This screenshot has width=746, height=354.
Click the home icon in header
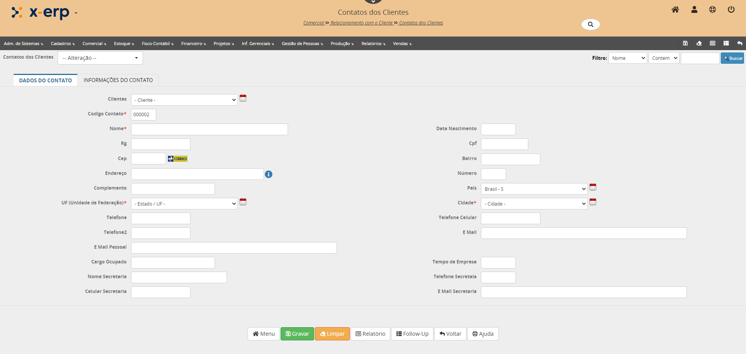click(x=675, y=10)
